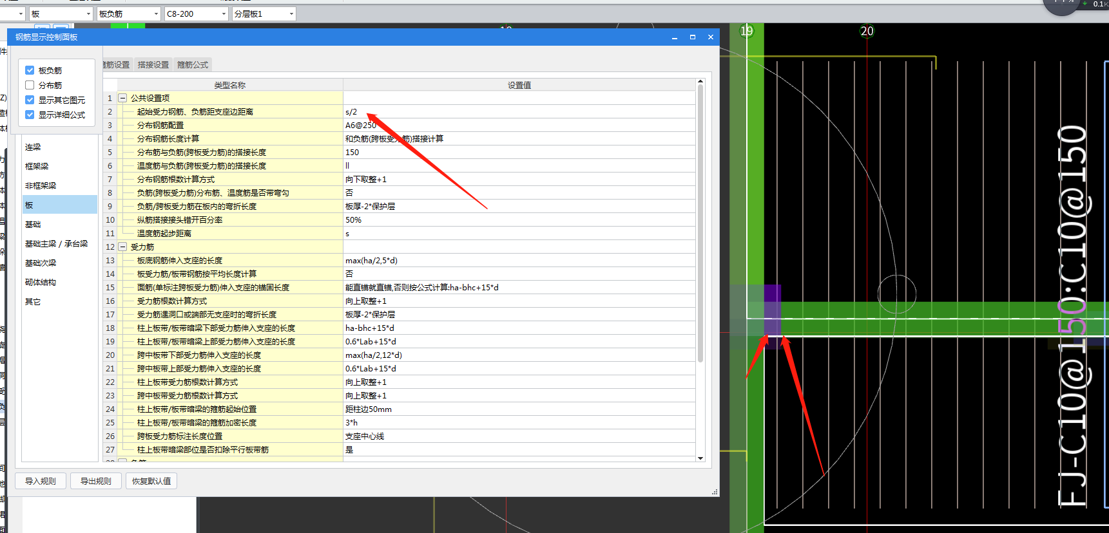Click value 能直锚就直锚,否则按公式计算:ha-bhc+15*d
The width and height of the screenshot is (1109, 533).
(519, 287)
